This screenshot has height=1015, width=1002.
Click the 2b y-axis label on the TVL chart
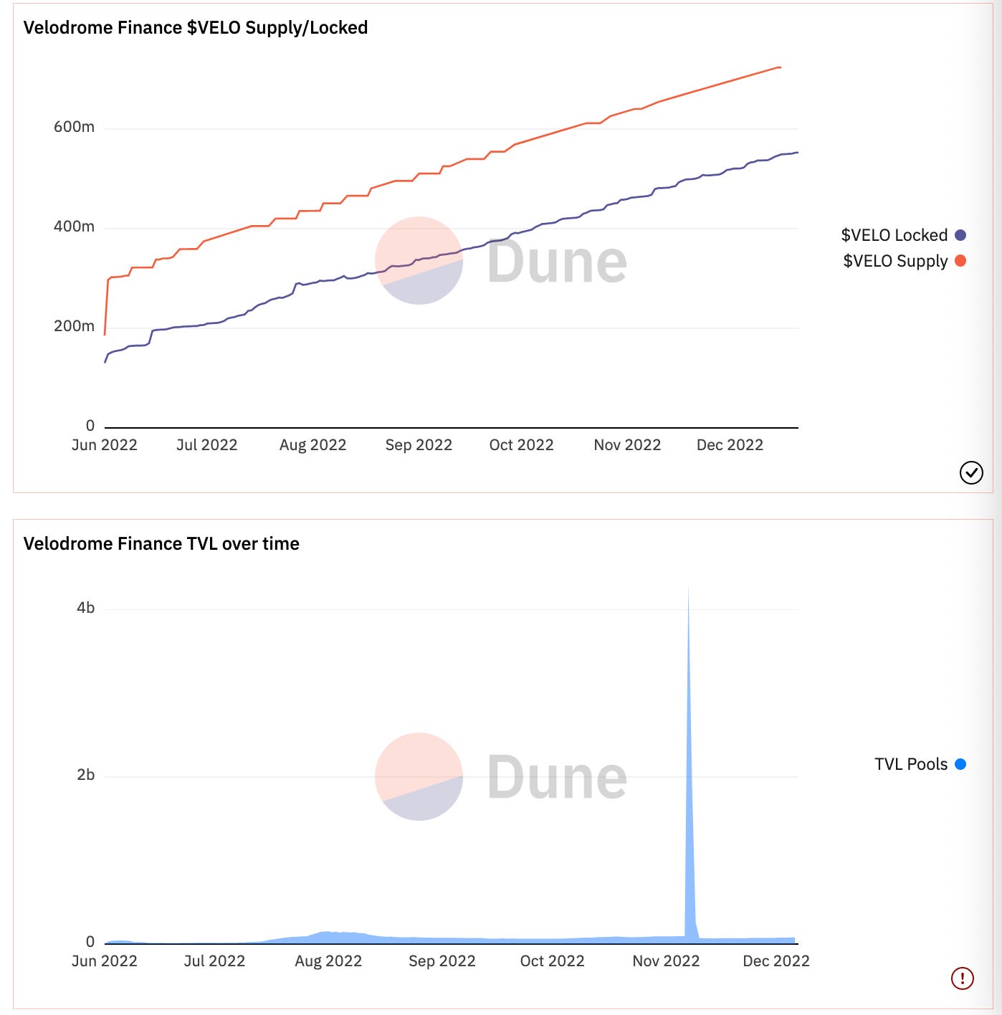[x=85, y=775]
